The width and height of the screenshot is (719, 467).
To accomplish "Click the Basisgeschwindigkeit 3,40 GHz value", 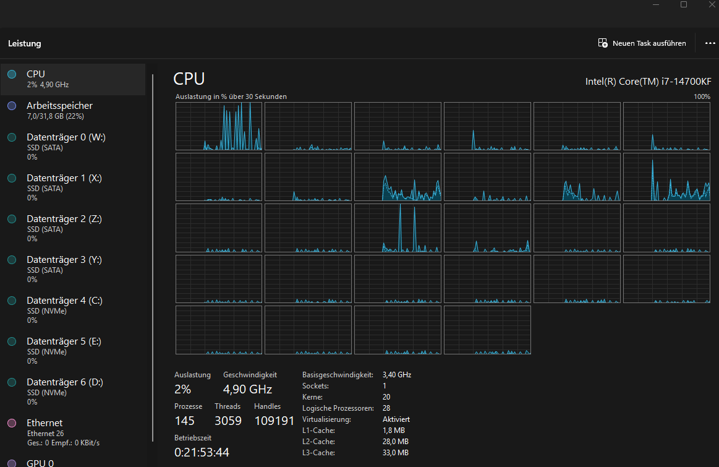I will pos(397,375).
